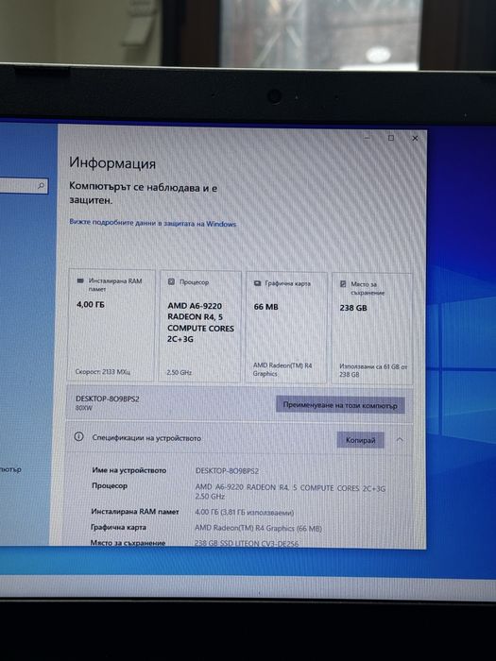Click the Информация page heading
496x661 pixels.
112,162
